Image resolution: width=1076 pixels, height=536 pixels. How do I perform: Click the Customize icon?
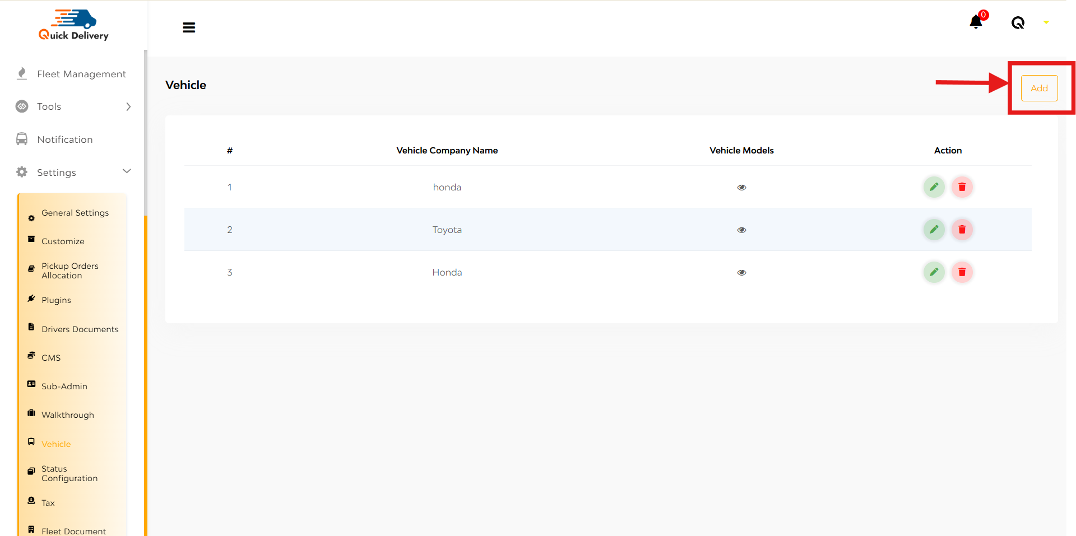[x=31, y=239]
